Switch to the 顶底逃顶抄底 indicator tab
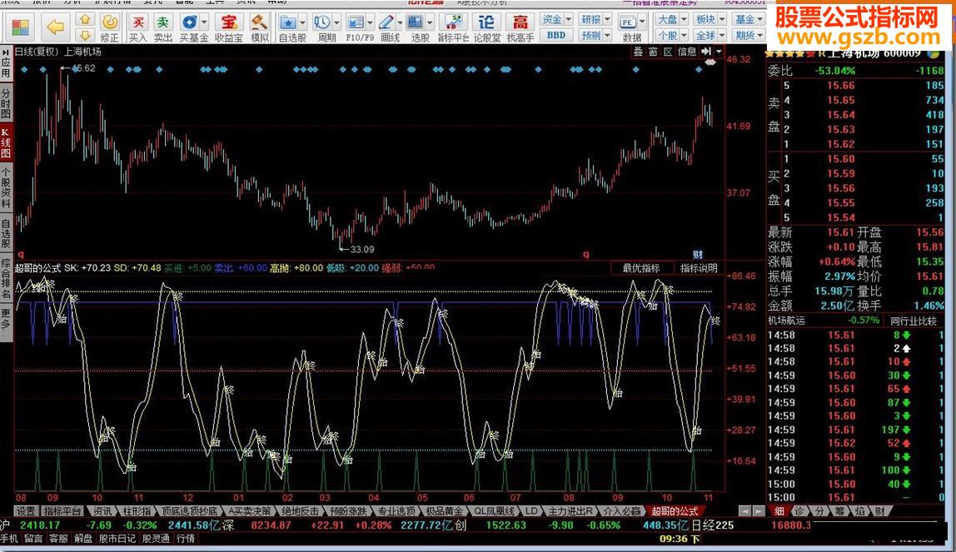 coord(190,511)
